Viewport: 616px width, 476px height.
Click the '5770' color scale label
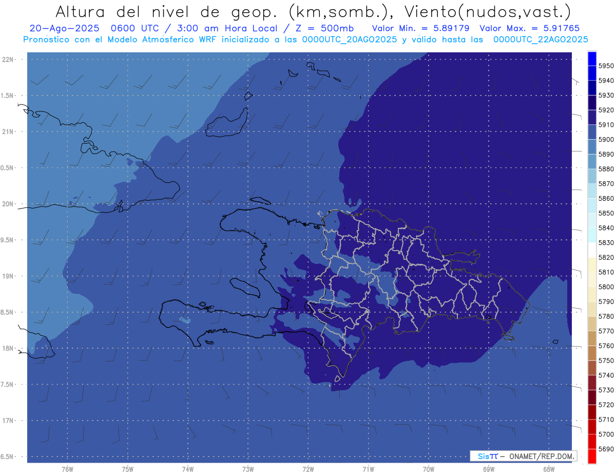coord(606,331)
